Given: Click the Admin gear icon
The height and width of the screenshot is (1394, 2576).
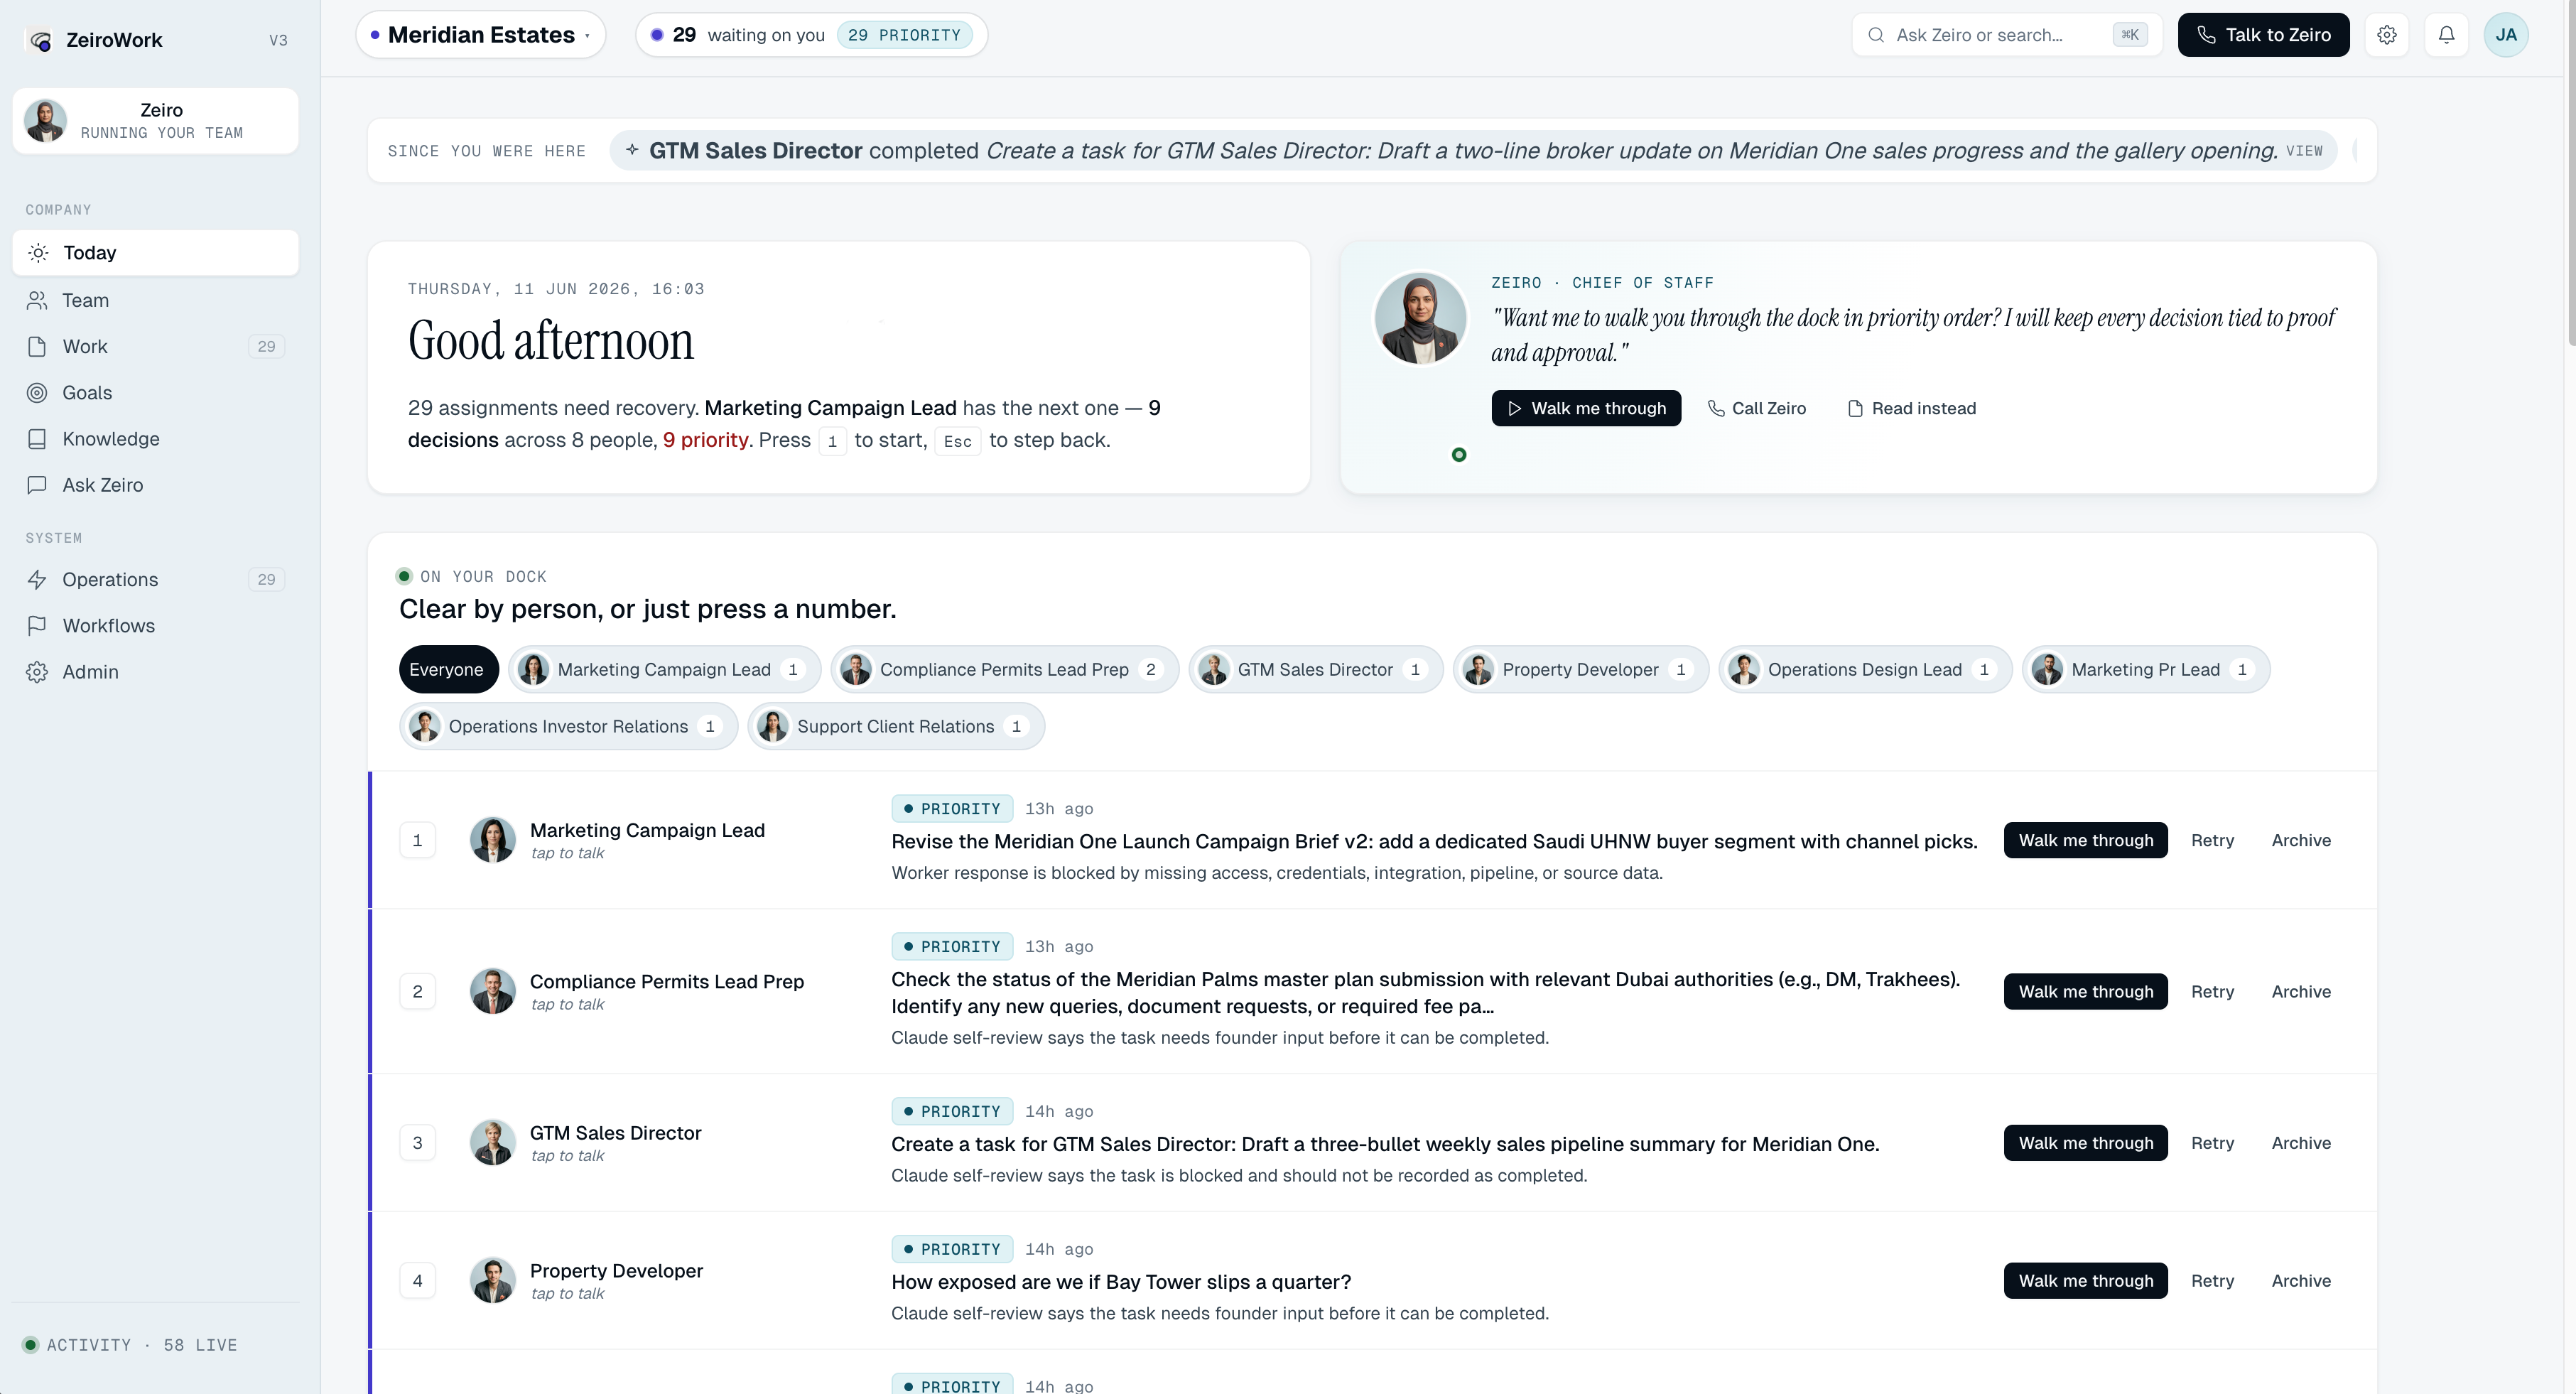Looking at the screenshot, I should (37, 672).
